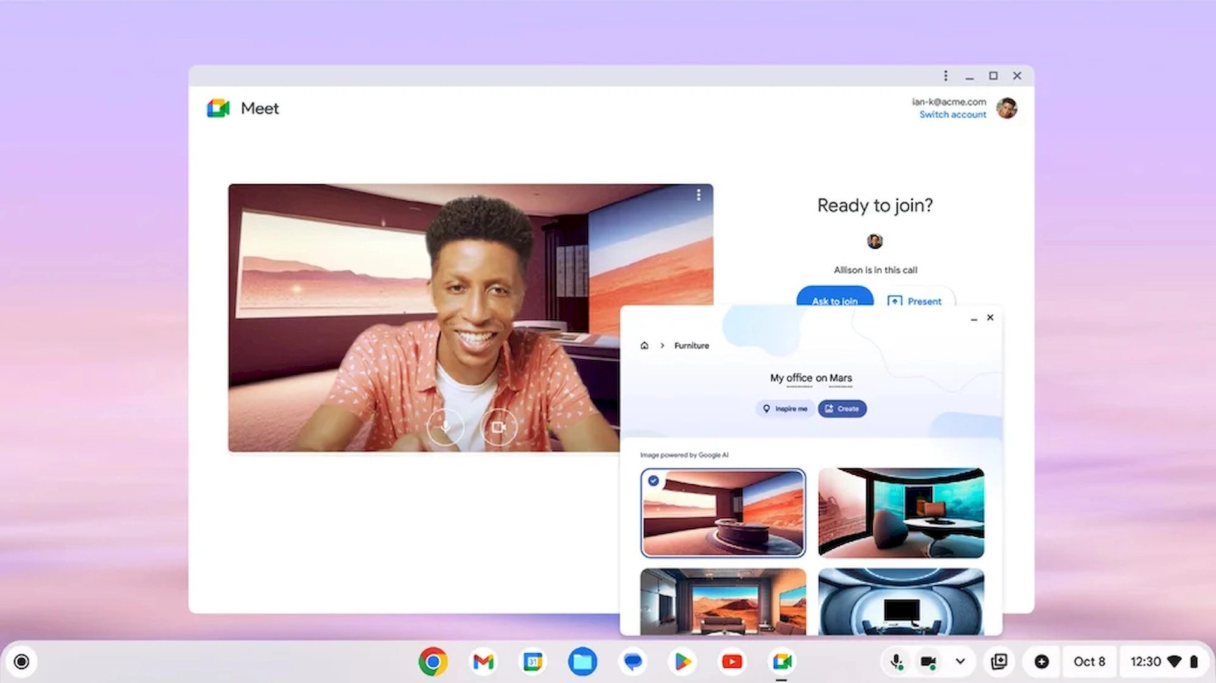The image size is (1216, 683).
Task: Mute microphone in video preview
Action: coord(445,427)
